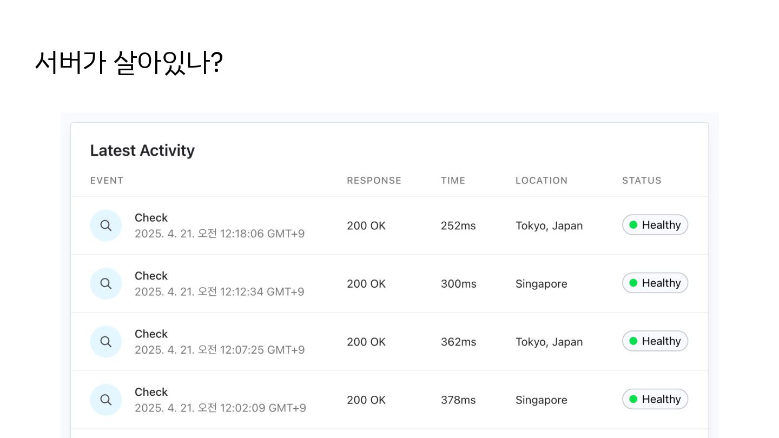Click the Healthy badge for the 300ms row
Image resolution: width=779 pixels, height=438 pixels.
point(655,283)
